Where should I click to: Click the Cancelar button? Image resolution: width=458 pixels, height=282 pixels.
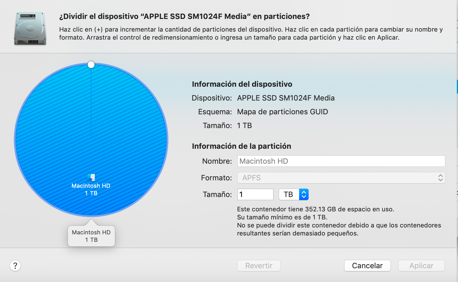(367, 266)
